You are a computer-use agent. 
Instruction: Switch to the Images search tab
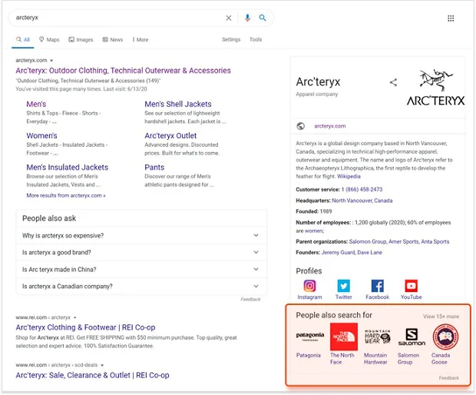coord(81,40)
